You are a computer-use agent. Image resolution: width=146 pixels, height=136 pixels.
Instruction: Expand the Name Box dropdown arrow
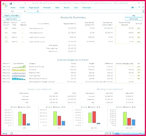pos(25,11)
